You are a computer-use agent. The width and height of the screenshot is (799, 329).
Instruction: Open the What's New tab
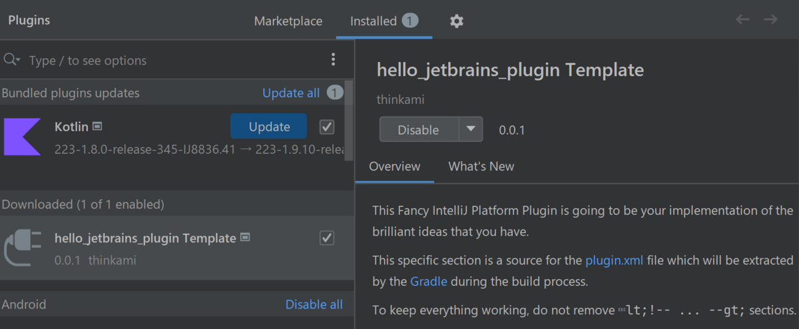click(x=481, y=166)
